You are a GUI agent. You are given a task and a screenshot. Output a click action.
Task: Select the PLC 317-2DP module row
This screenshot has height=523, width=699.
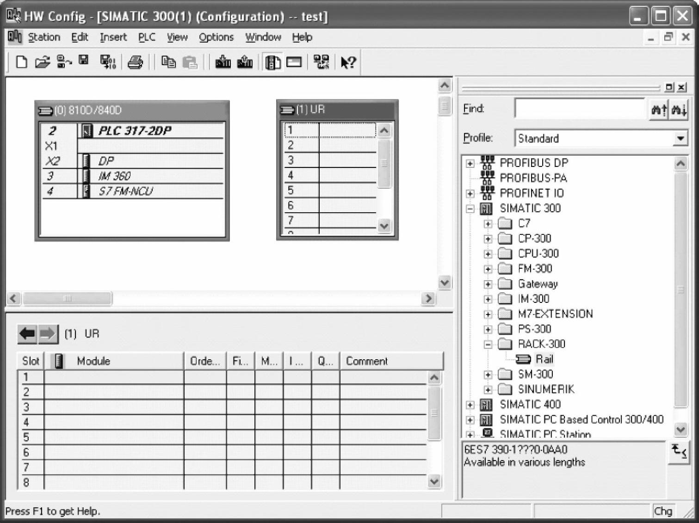coord(132,131)
